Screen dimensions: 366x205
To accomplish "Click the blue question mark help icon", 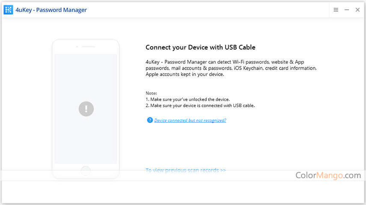I will tap(150, 120).
